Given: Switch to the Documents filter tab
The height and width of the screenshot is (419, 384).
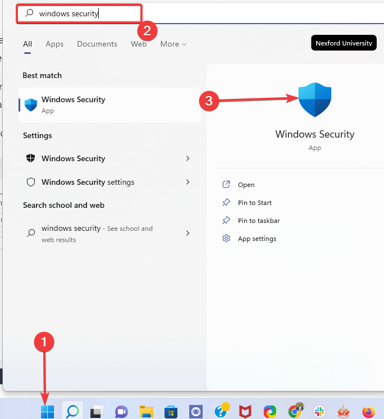Looking at the screenshot, I should point(97,44).
